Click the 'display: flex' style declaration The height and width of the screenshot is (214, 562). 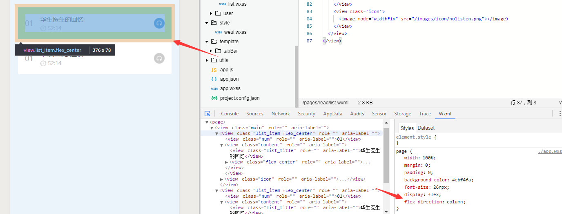point(423,195)
